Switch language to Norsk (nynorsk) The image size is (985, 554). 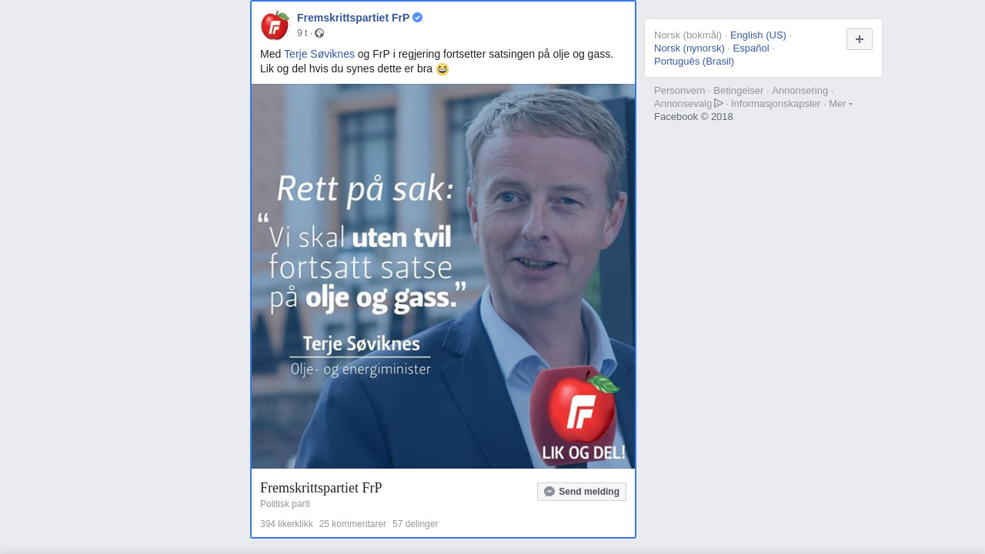pyautogui.click(x=689, y=48)
